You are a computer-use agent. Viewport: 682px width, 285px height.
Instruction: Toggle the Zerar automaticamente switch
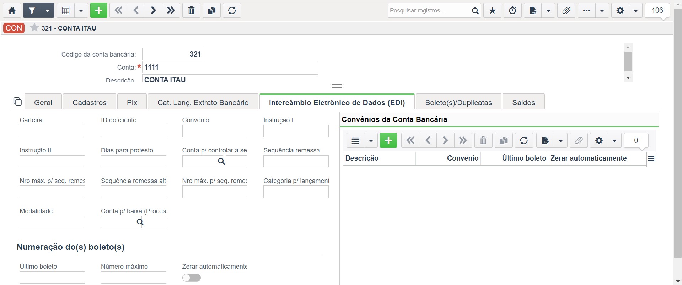pos(192,278)
